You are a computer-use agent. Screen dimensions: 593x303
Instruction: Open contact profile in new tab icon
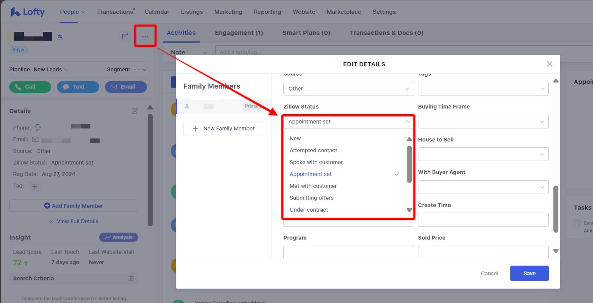pos(125,36)
